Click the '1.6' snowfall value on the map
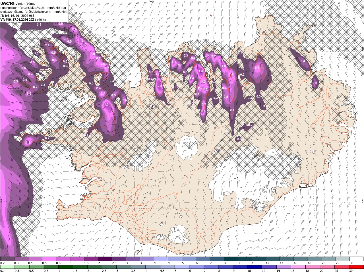The width and height of the screenshot is (364, 273). coord(201,71)
